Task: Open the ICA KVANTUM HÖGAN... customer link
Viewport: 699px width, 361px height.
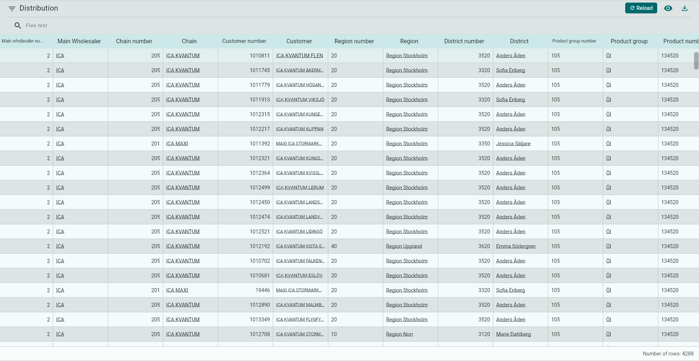Action: pos(300,85)
